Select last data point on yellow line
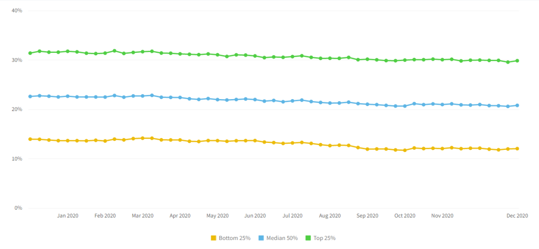 (x=518, y=148)
